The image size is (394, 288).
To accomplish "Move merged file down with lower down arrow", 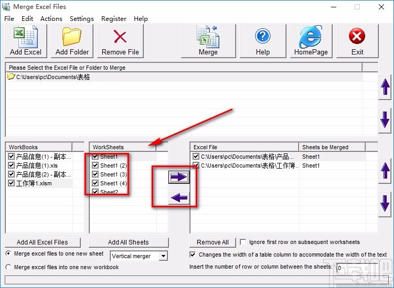I will click(385, 204).
